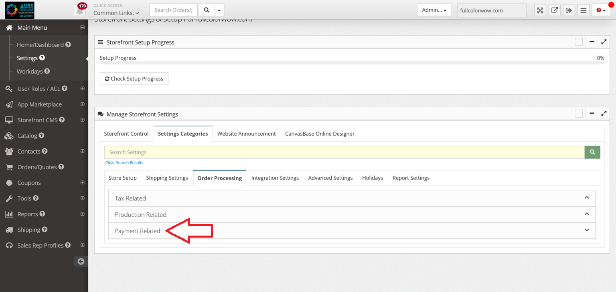Open the Admin dropdown menu
The width and height of the screenshot is (616, 292).
434,10
